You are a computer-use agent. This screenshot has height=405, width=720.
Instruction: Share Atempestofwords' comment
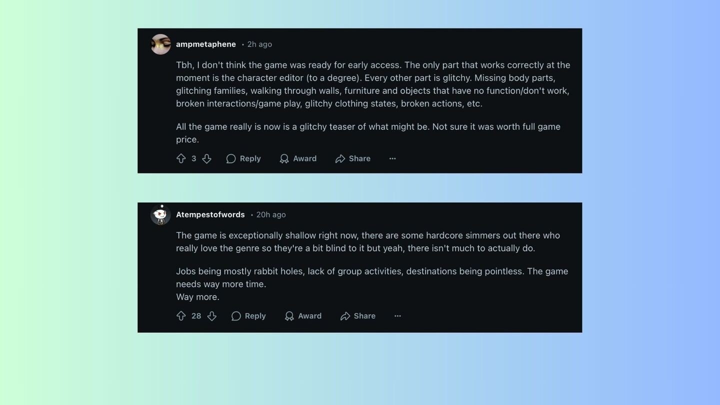click(358, 316)
